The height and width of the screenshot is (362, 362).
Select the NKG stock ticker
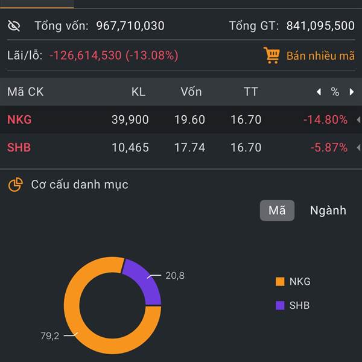click(19, 119)
